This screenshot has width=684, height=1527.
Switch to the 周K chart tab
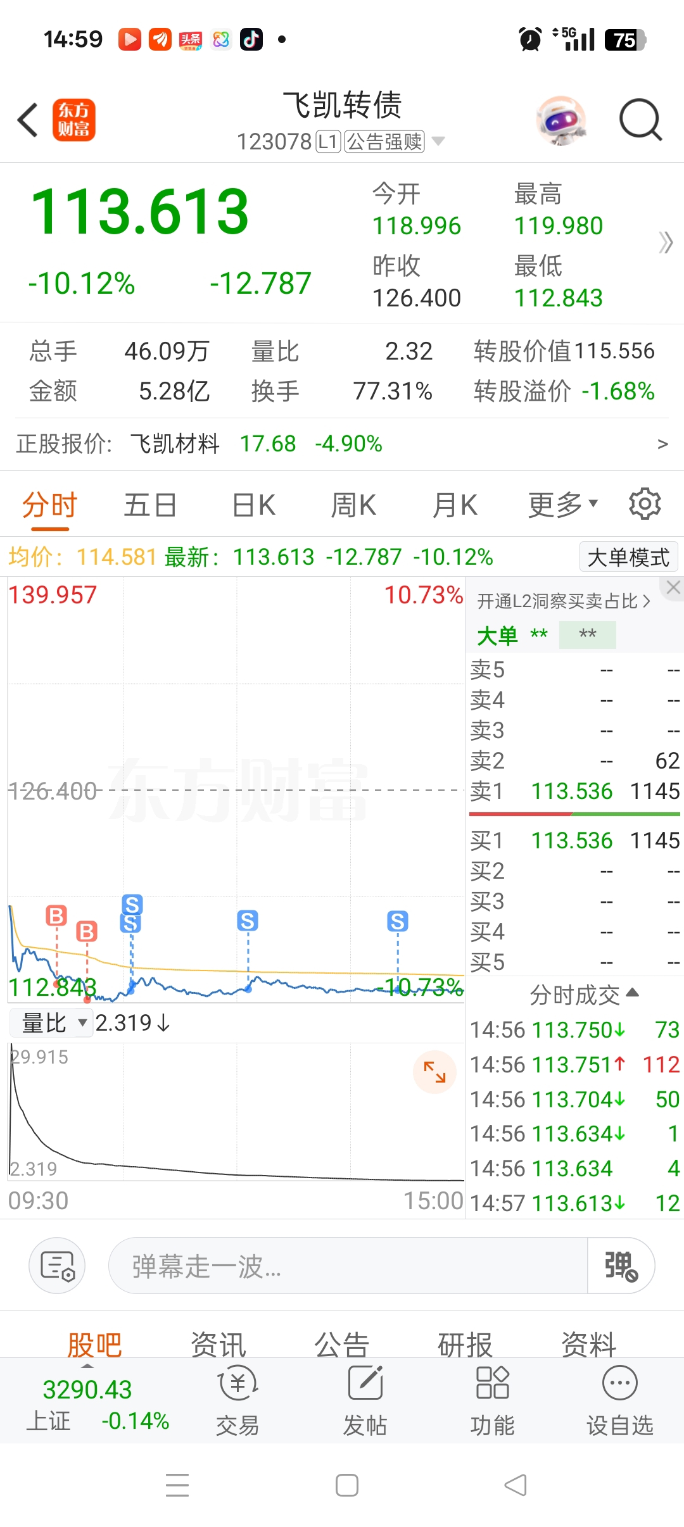353,506
